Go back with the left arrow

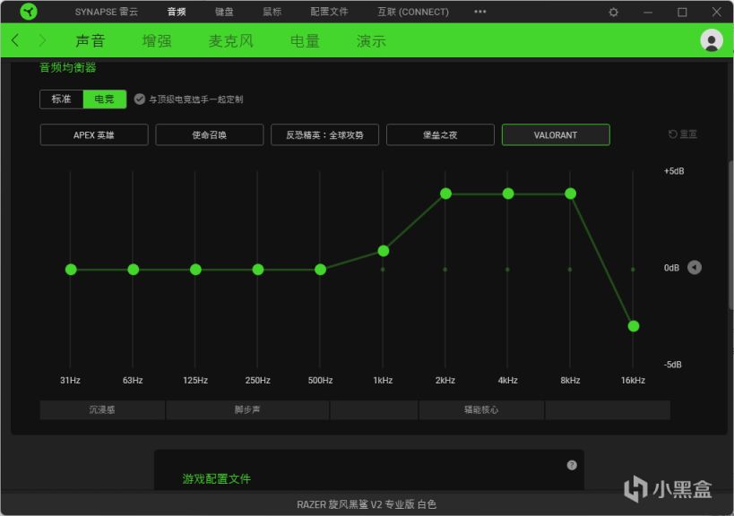pos(15,40)
